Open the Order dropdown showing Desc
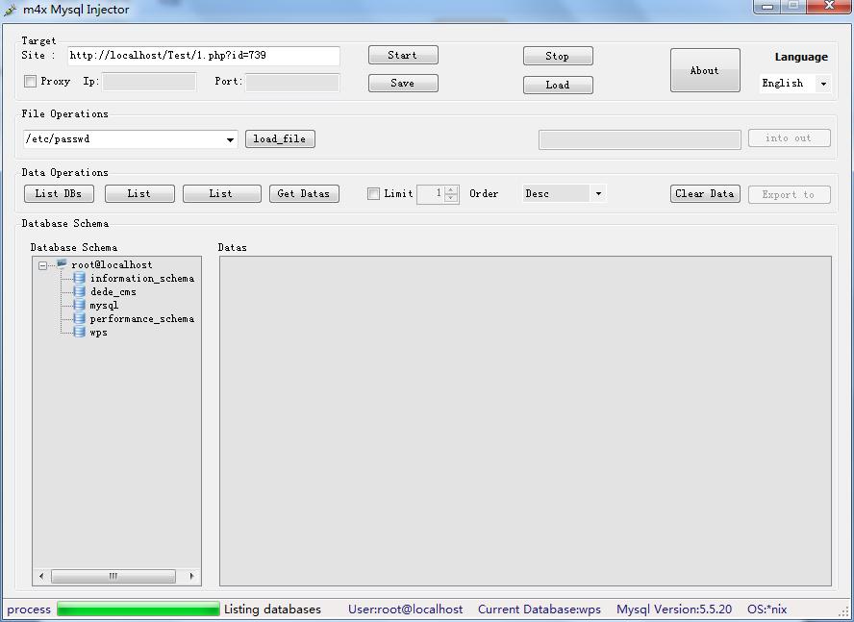854x622 pixels. click(564, 193)
